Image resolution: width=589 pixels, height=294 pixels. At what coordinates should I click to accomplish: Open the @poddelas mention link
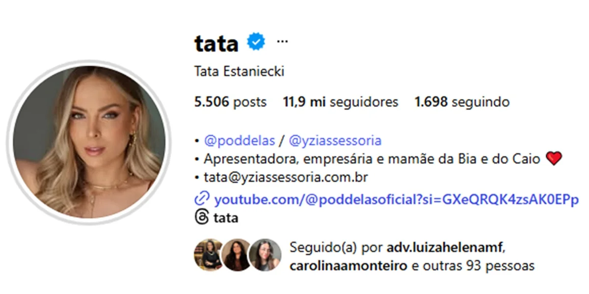point(240,141)
